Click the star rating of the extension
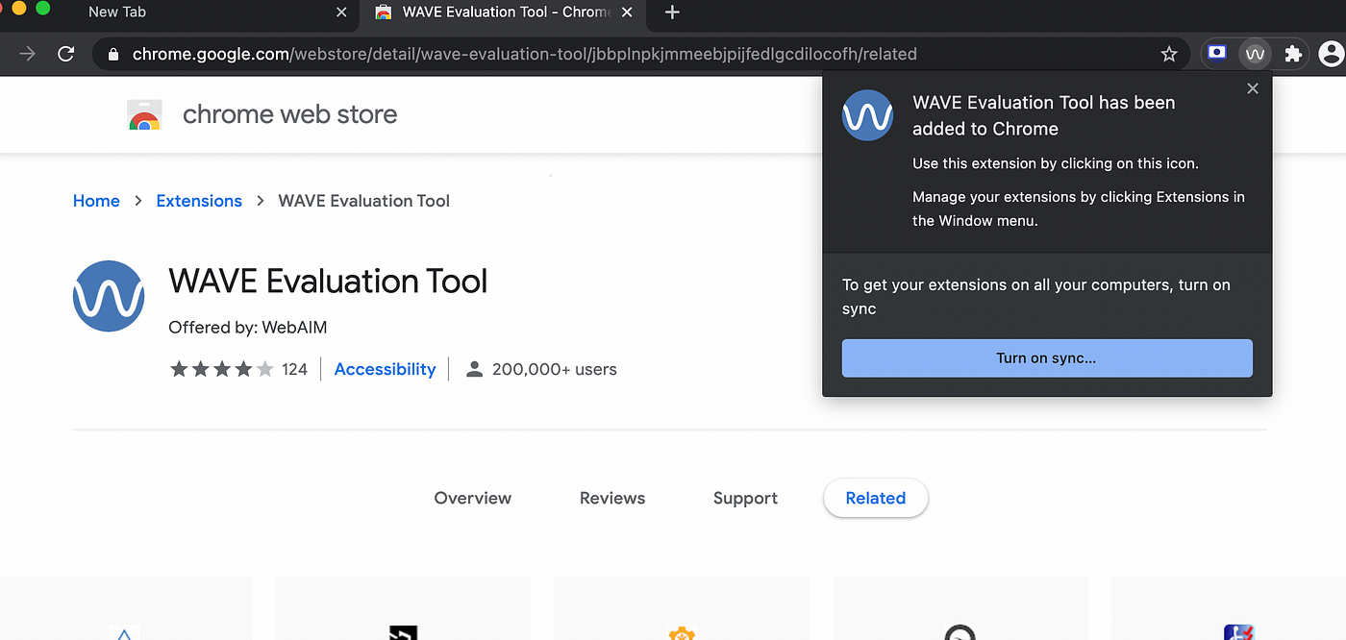Image resolution: width=1346 pixels, height=640 pixels. click(x=222, y=369)
